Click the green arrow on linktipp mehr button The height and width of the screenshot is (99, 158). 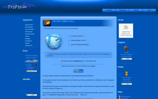(122, 84)
